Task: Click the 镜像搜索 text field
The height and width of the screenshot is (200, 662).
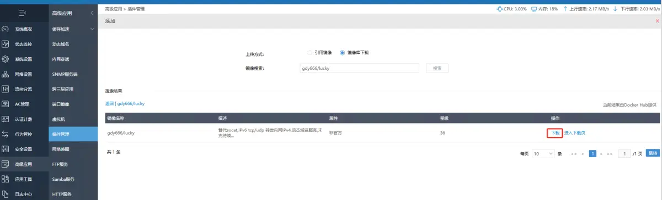Action: pos(359,68)
